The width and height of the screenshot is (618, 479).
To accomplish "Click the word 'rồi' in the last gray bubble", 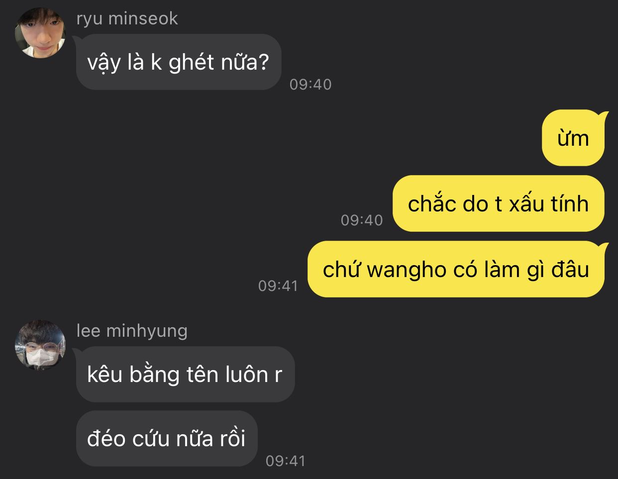I will (232, 439).
